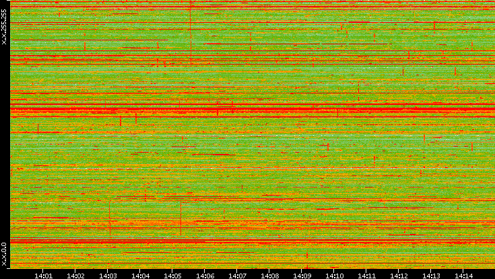This screenshot has height=279, width=495.
Task: Click the x.x.255.255 address axis label
Action: click(x=4, y=27)
